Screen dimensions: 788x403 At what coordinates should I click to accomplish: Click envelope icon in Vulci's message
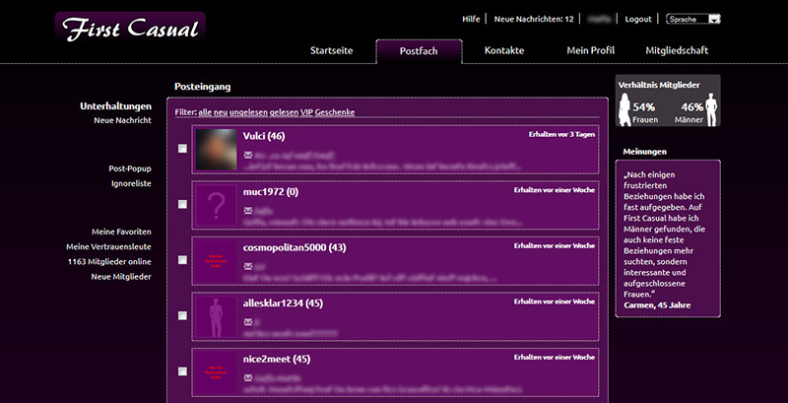coord(248,156)
